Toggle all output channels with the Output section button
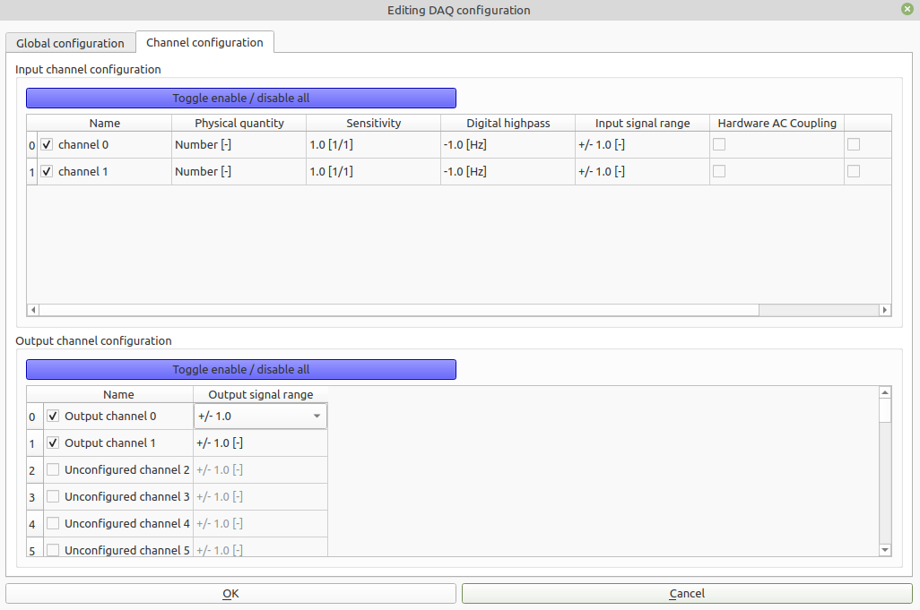The height and width of the screenshot is (610, 920). tap(241, 369)
